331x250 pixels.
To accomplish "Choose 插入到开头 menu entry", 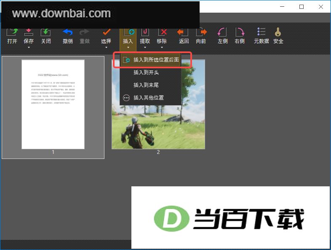I will 150,73.
